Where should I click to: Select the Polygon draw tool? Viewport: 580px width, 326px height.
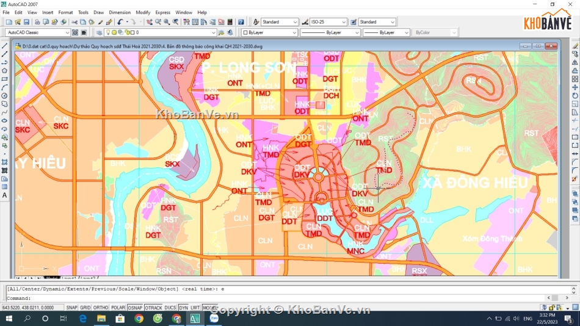pos(4,71)
